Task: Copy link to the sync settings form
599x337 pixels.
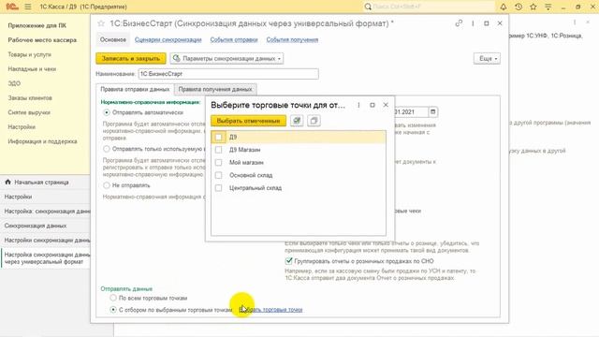Action: (x=459, y=23)
